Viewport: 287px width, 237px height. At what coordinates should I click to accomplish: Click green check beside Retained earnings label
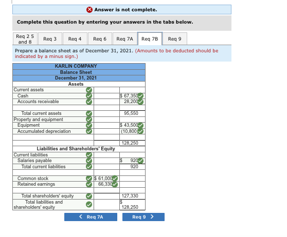coord(89,184)
